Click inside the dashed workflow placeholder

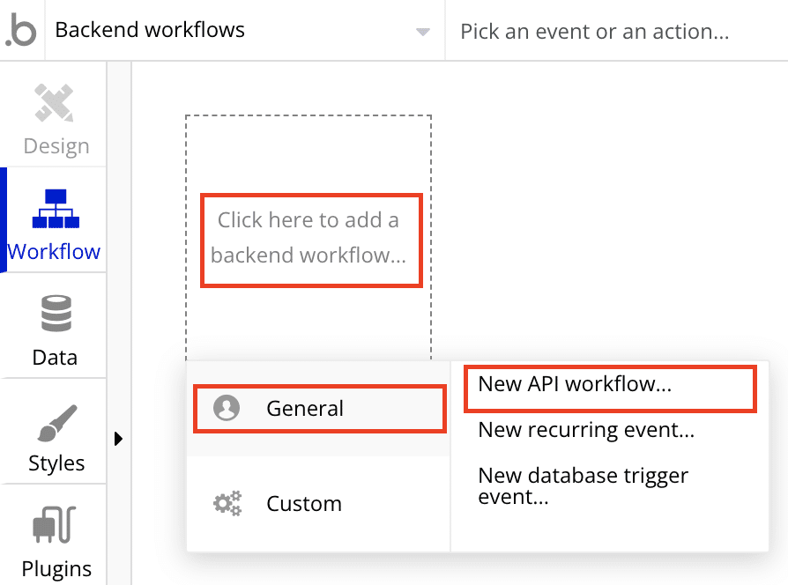coord(309,150)
